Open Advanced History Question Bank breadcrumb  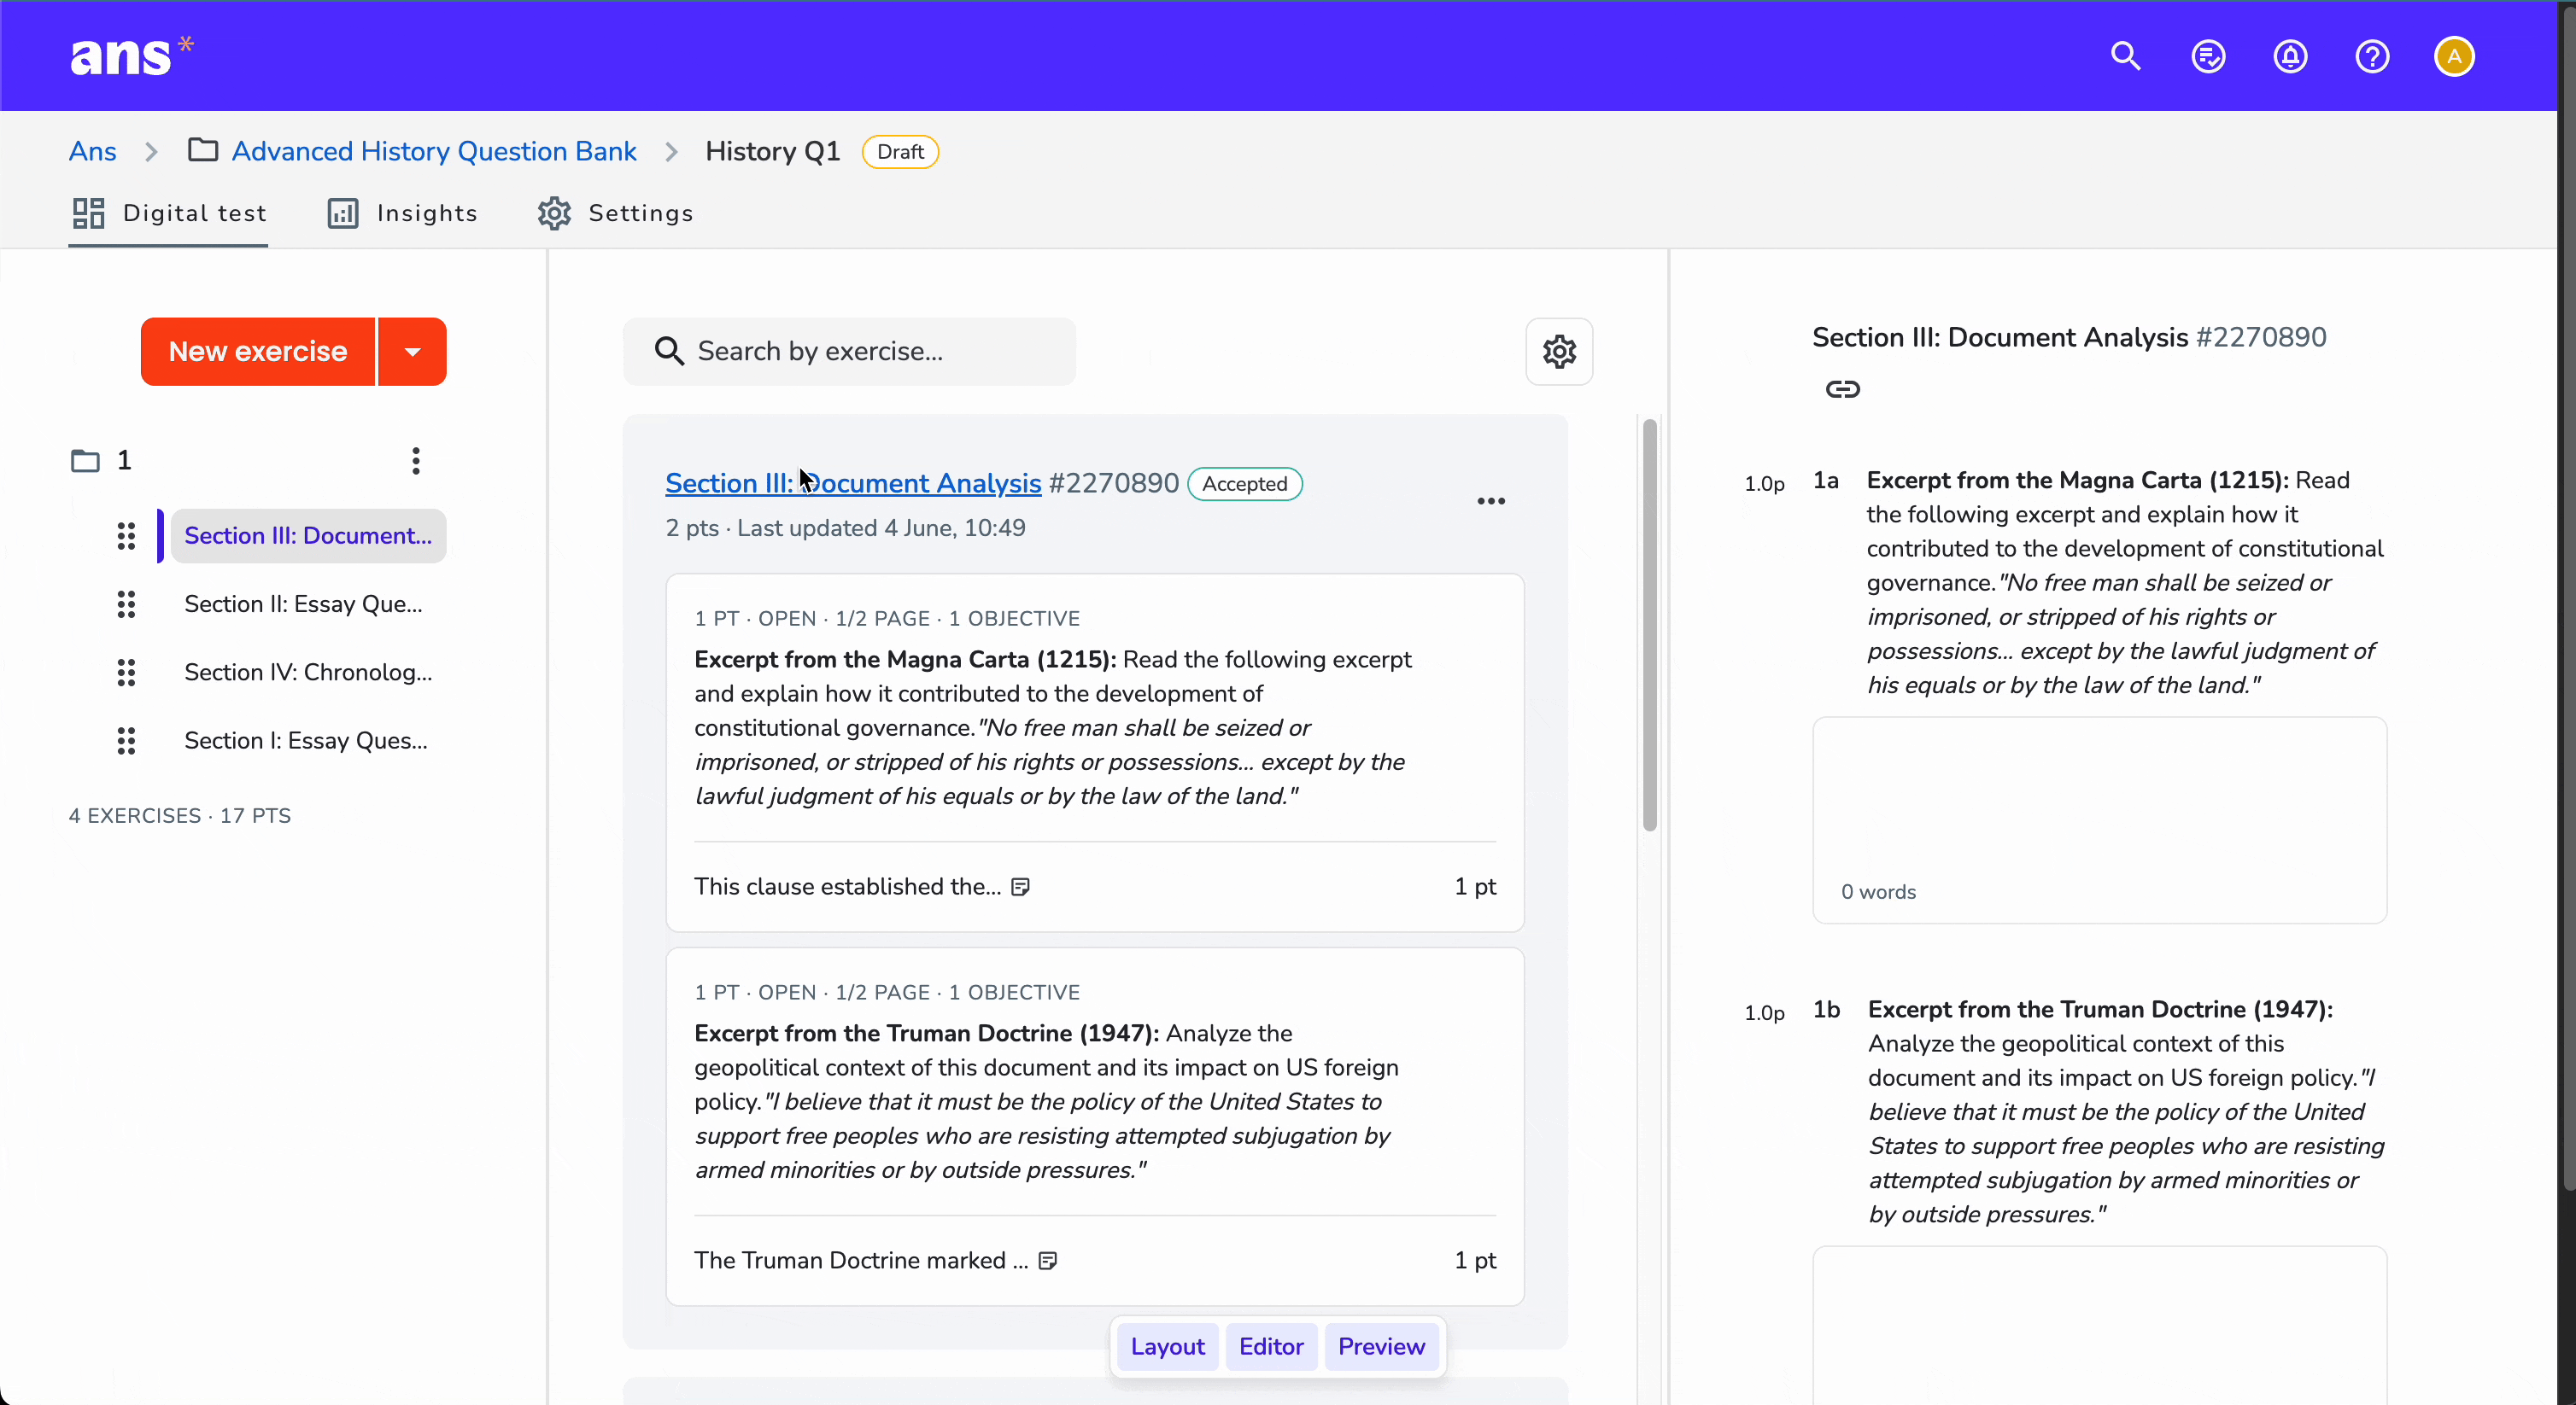point(434,151)
